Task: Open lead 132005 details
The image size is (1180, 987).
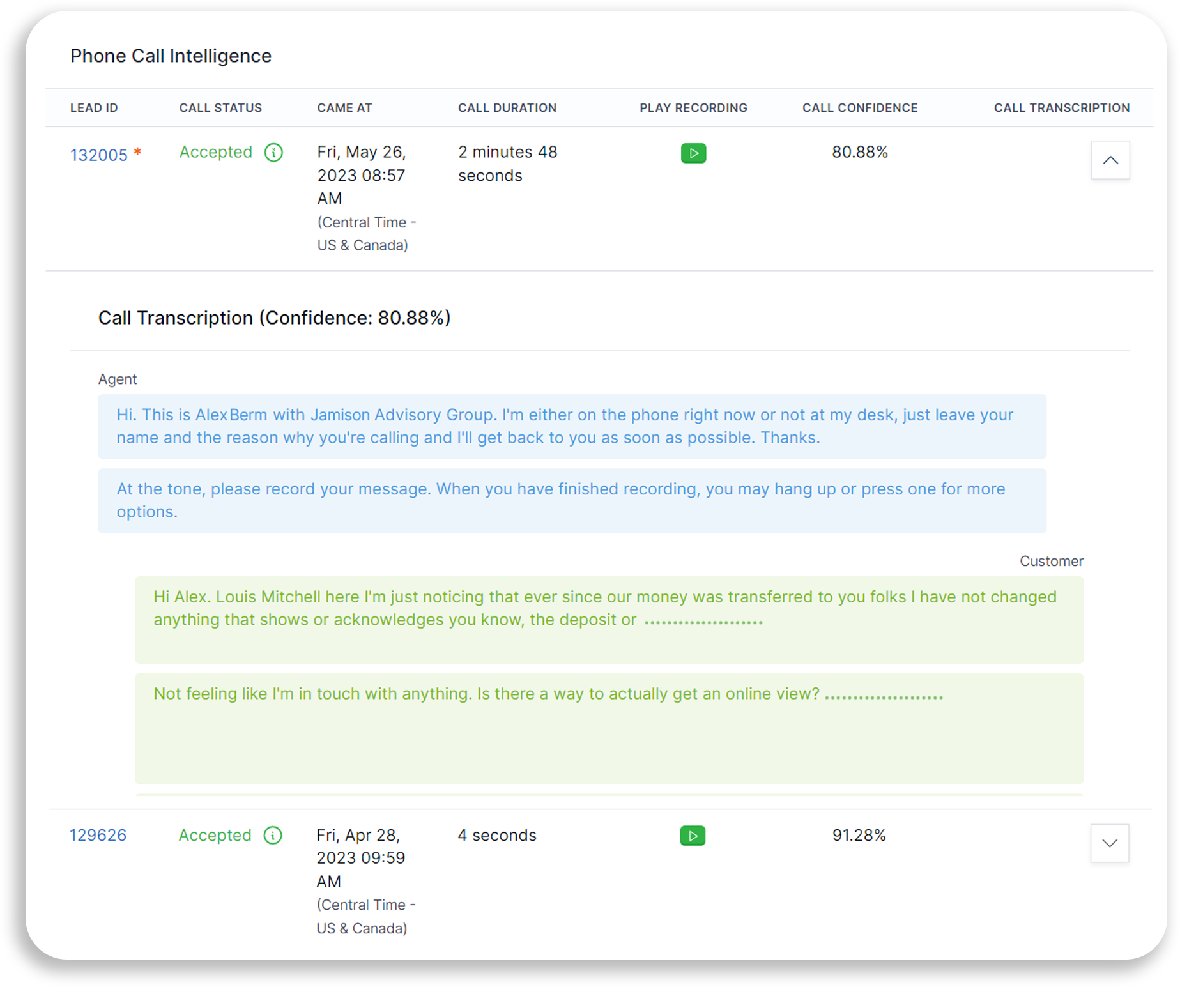Action: [x=99, y=153]
